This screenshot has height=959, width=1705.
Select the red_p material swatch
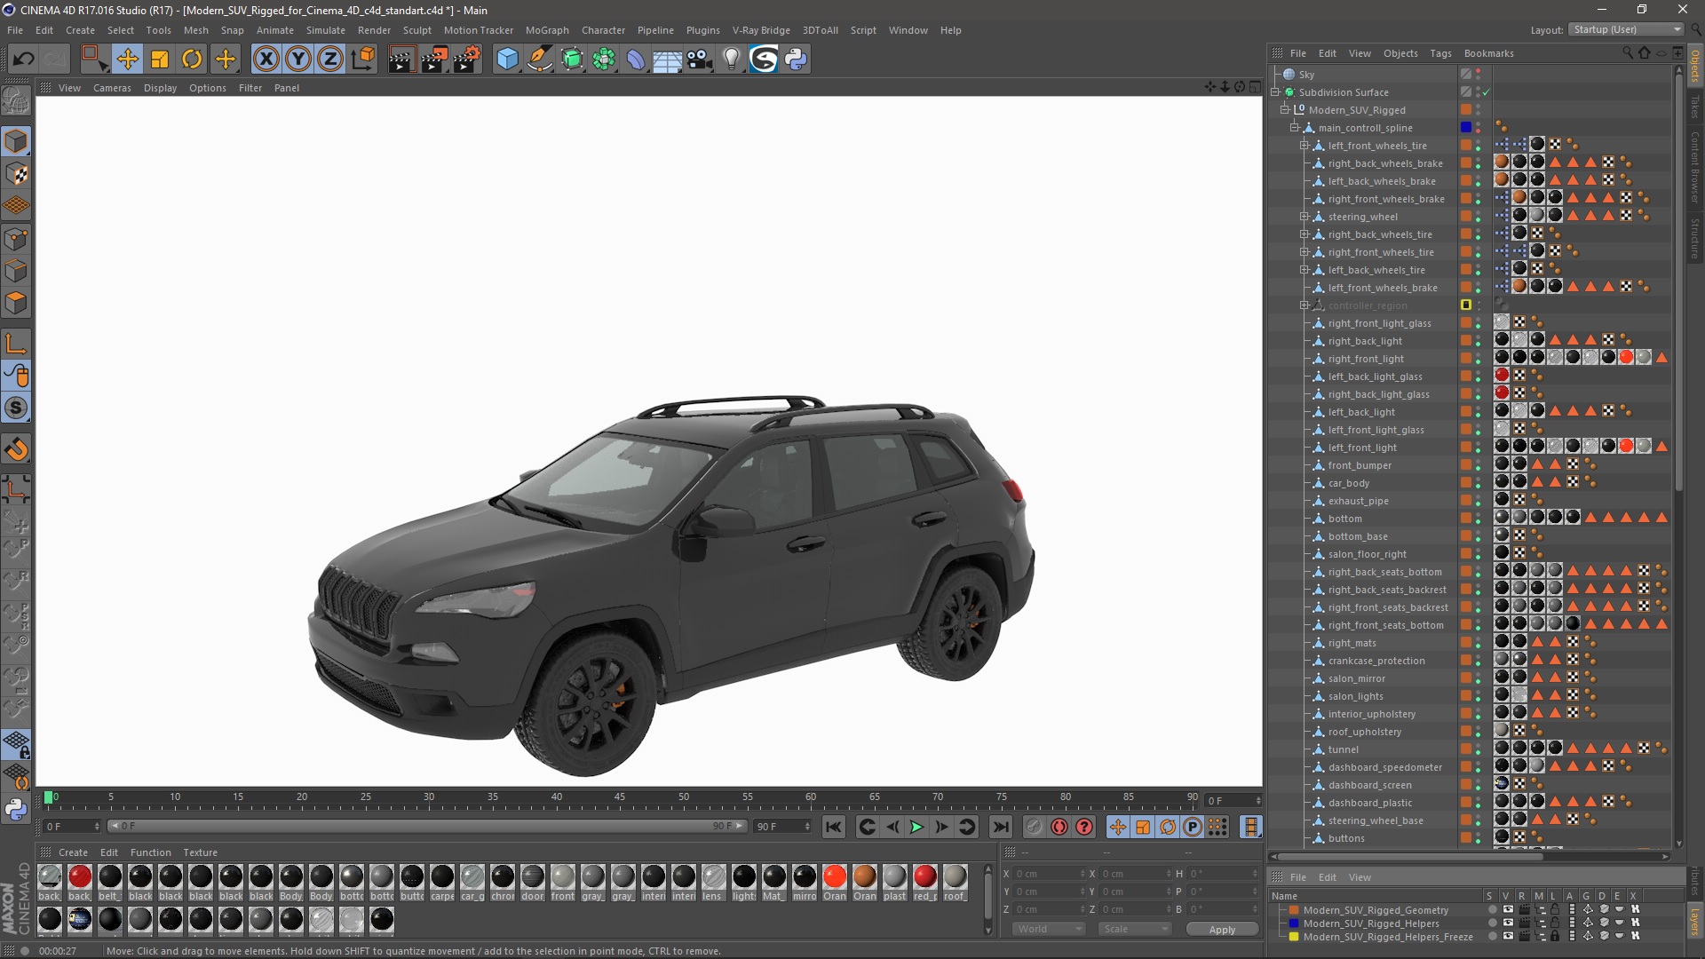925,877
